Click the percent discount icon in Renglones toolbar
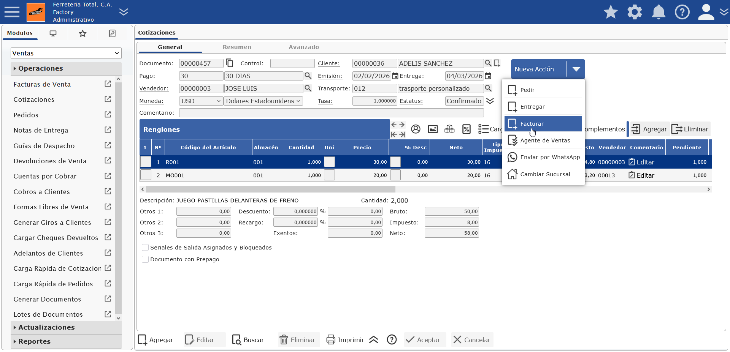Viewport: 730px width, 352px height. (x=467, y=129)
